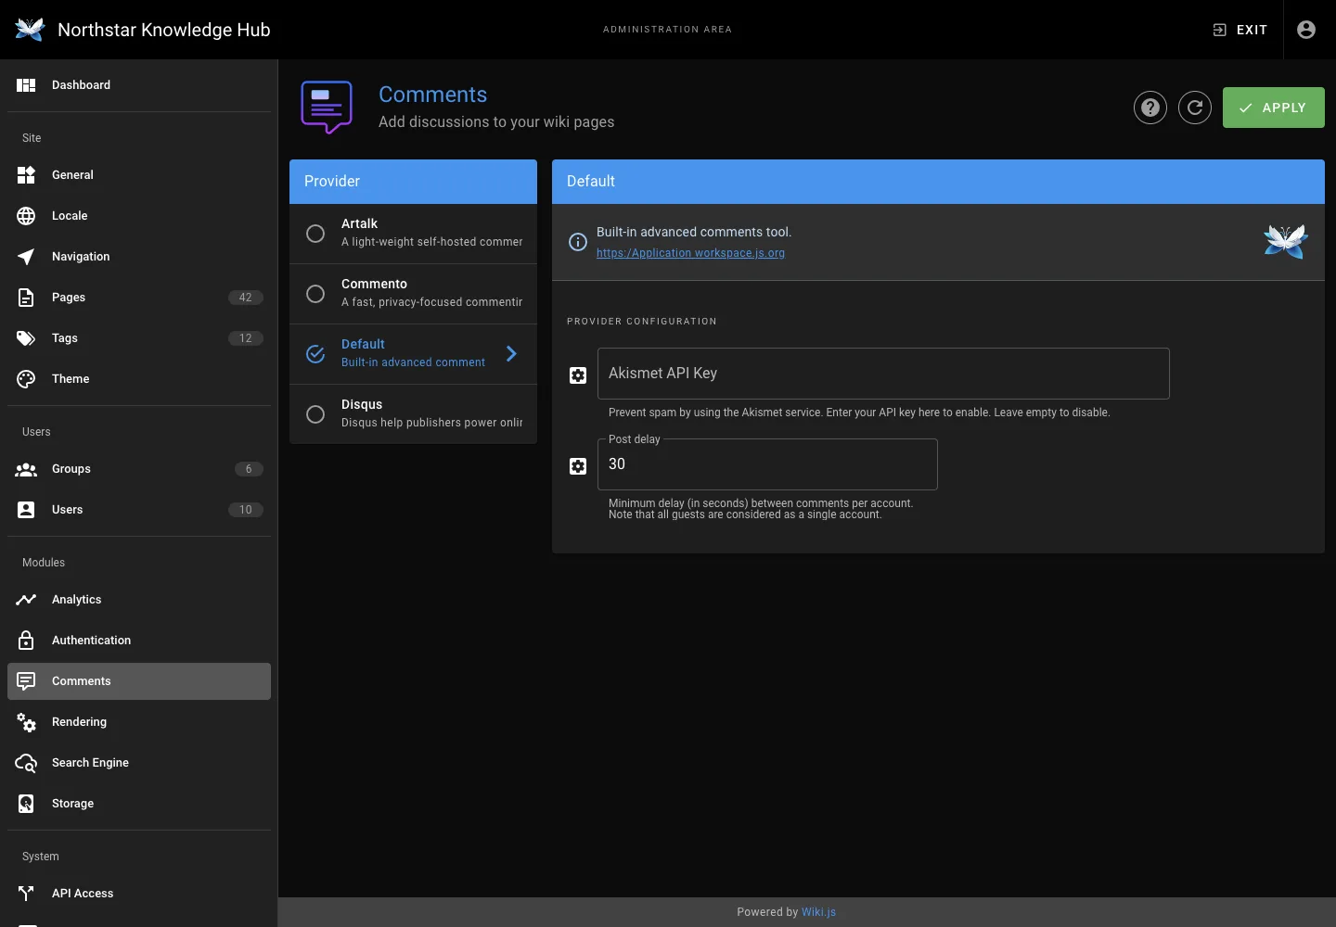Viewport: 1336px width, 927px height.
Task: Click the Groups people icon
Action: (x=26, y=469)
